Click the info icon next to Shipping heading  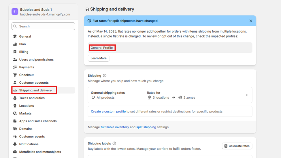(x=105, y=76)
